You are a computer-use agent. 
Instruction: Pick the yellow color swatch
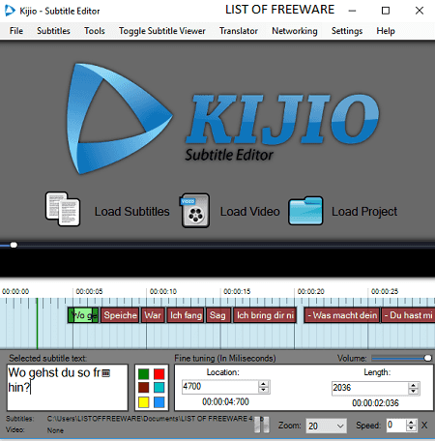point(143,402)
